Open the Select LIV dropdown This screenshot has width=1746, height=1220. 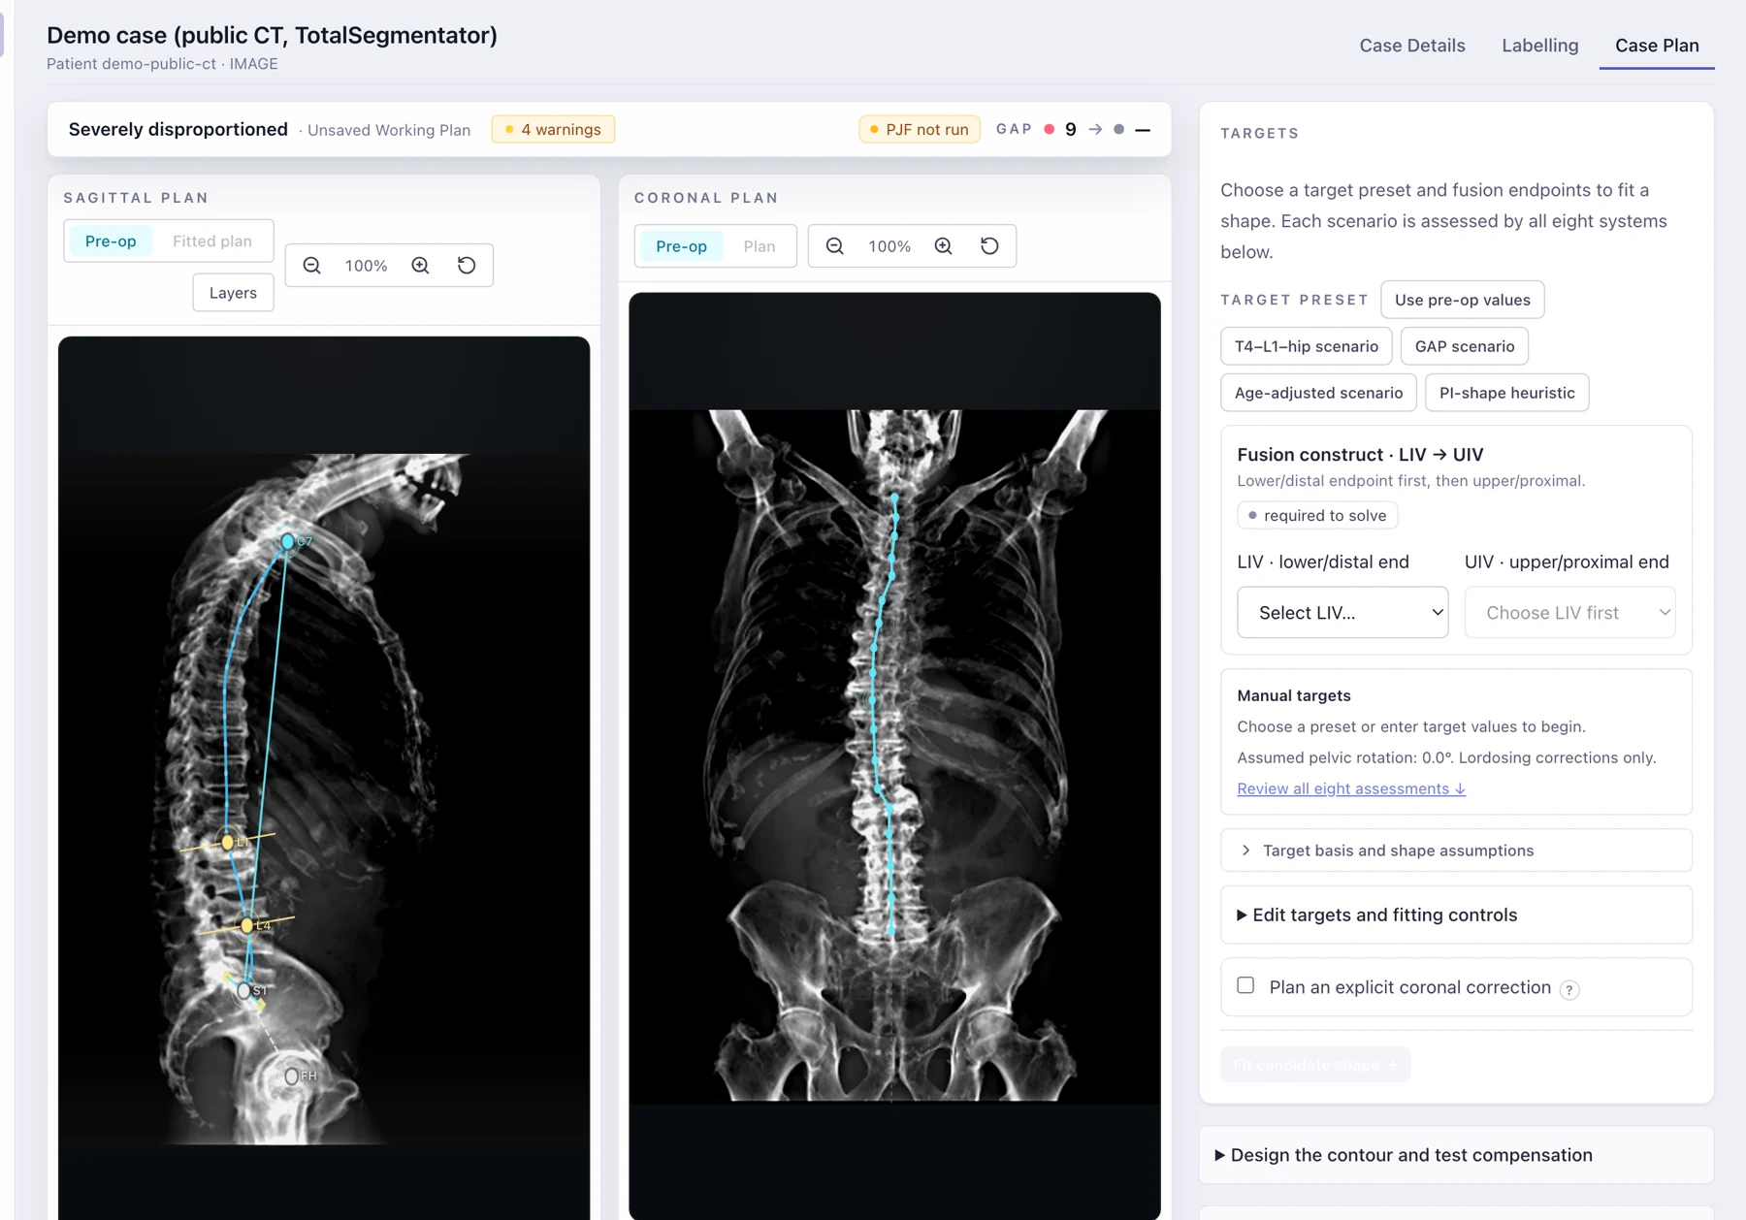tap(1342, 612)
